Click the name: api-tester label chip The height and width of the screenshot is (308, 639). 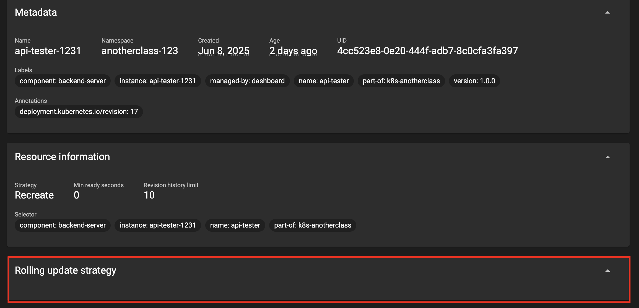click(x=324, y=81)
